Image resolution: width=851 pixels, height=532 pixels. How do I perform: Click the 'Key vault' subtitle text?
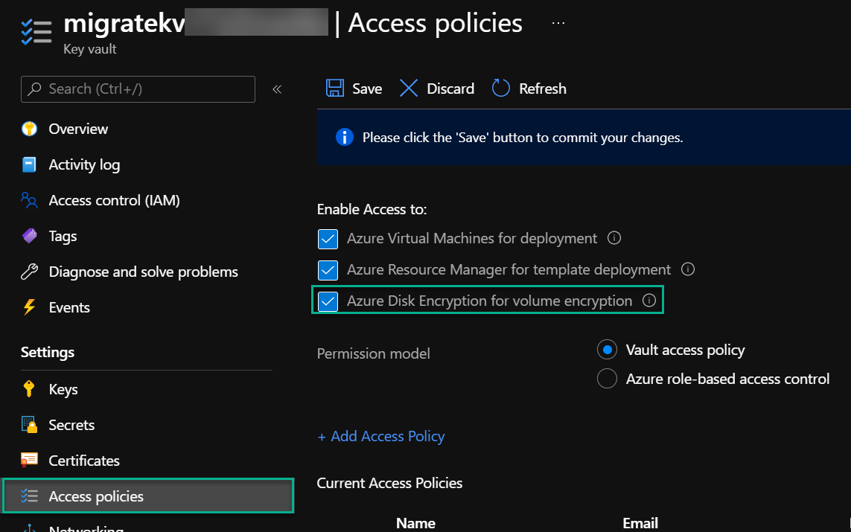[x=90, y=49]
